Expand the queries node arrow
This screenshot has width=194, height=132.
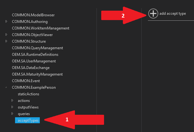(12, 114)
